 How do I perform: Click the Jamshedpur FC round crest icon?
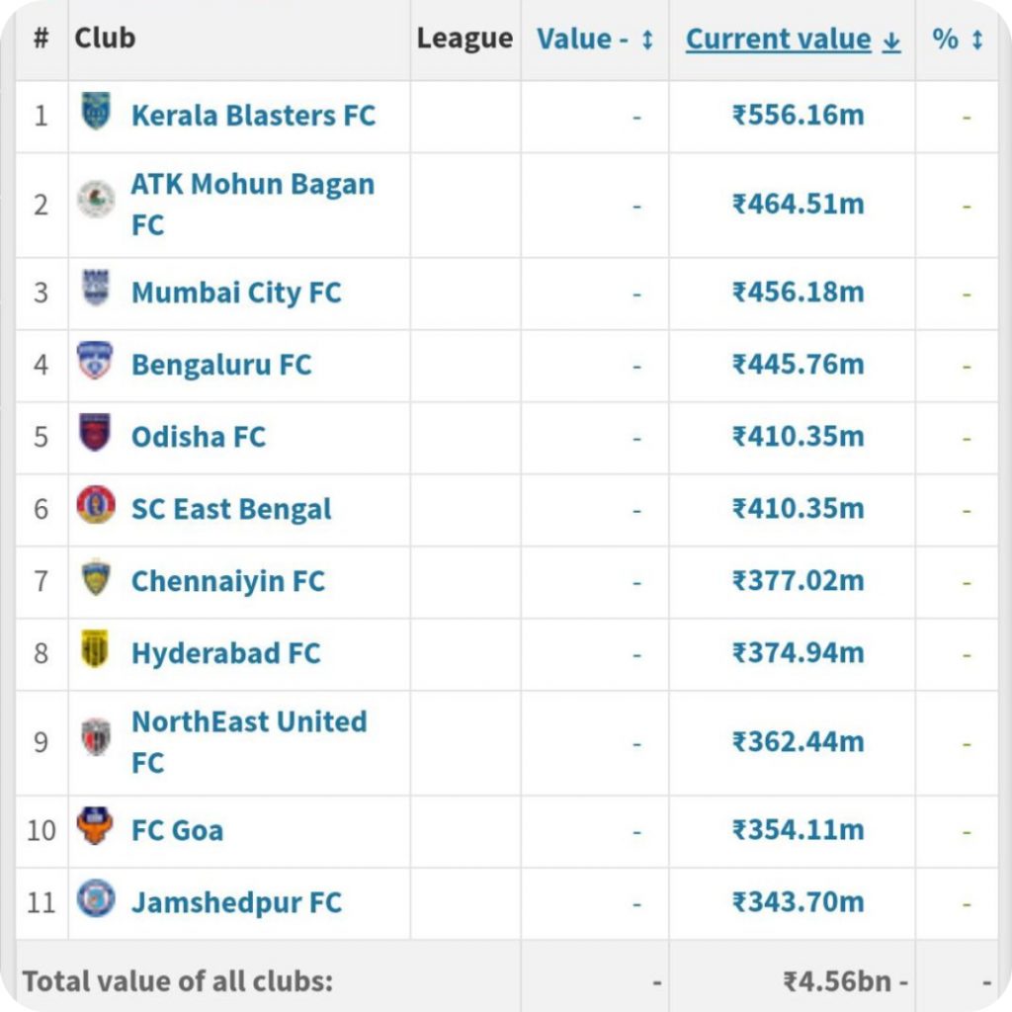(x=96, y=897)
